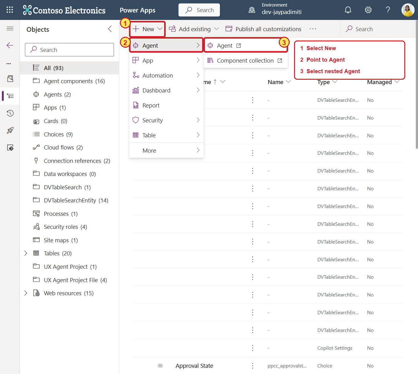Click Publish all customizations
The width and height of the screenshot is (418, 374).
coord(264,29)
